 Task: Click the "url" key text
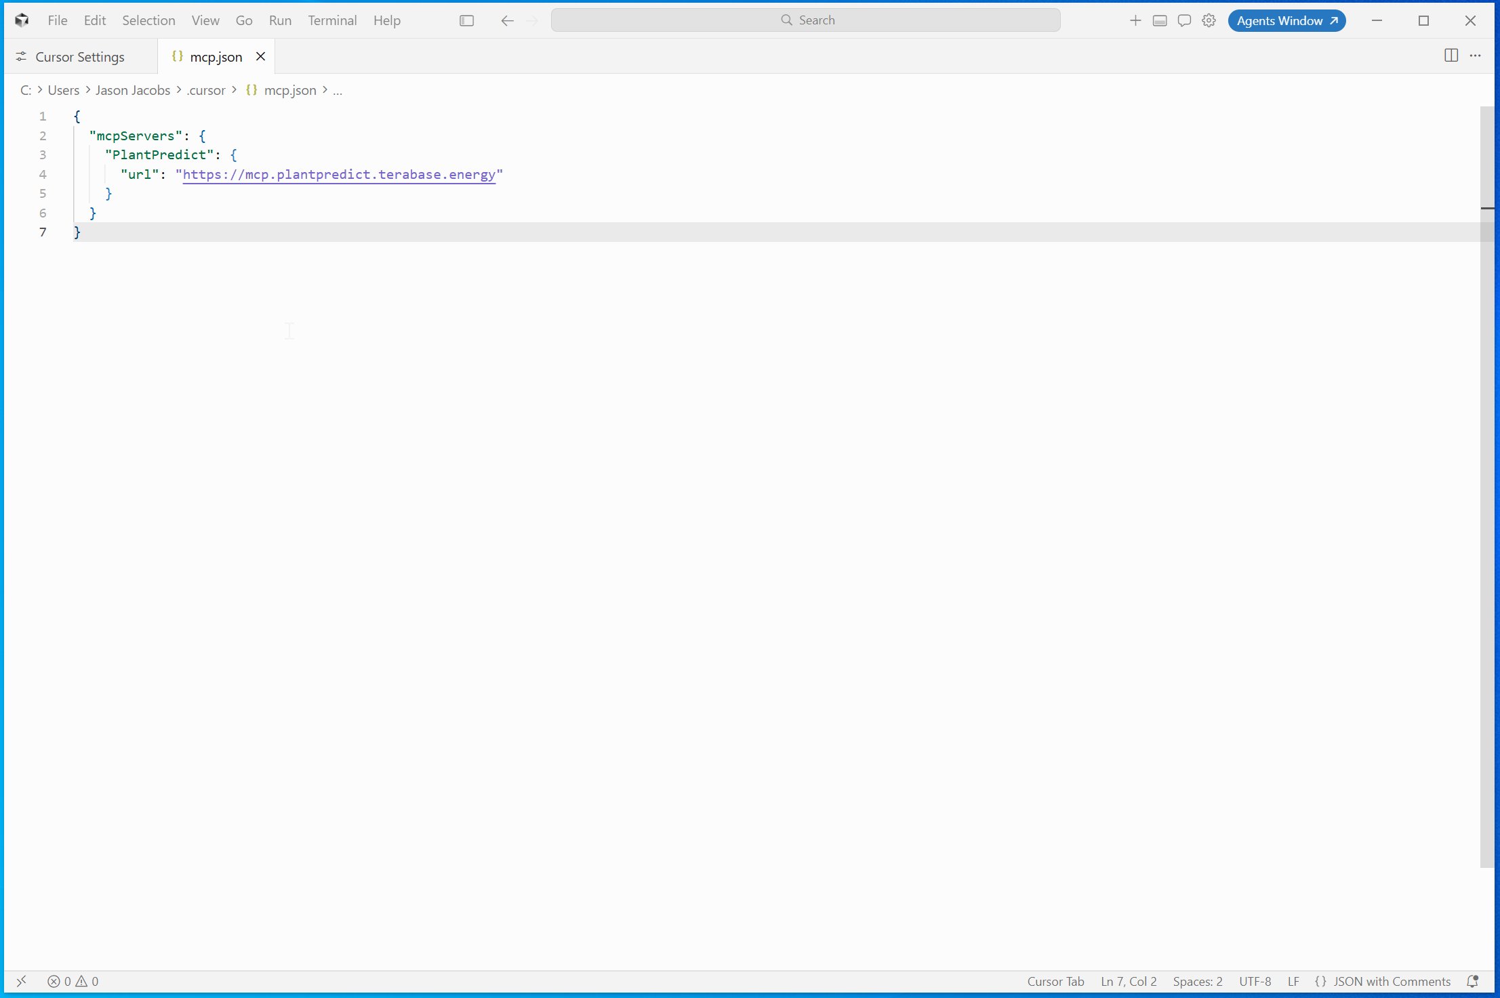click(x=140, y=174)
